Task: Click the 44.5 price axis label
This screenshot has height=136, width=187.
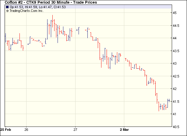Action: point(176,26)
